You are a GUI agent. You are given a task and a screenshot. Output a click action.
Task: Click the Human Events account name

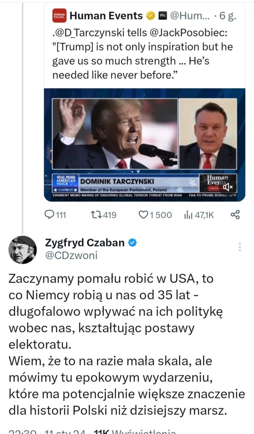point(106,16)
